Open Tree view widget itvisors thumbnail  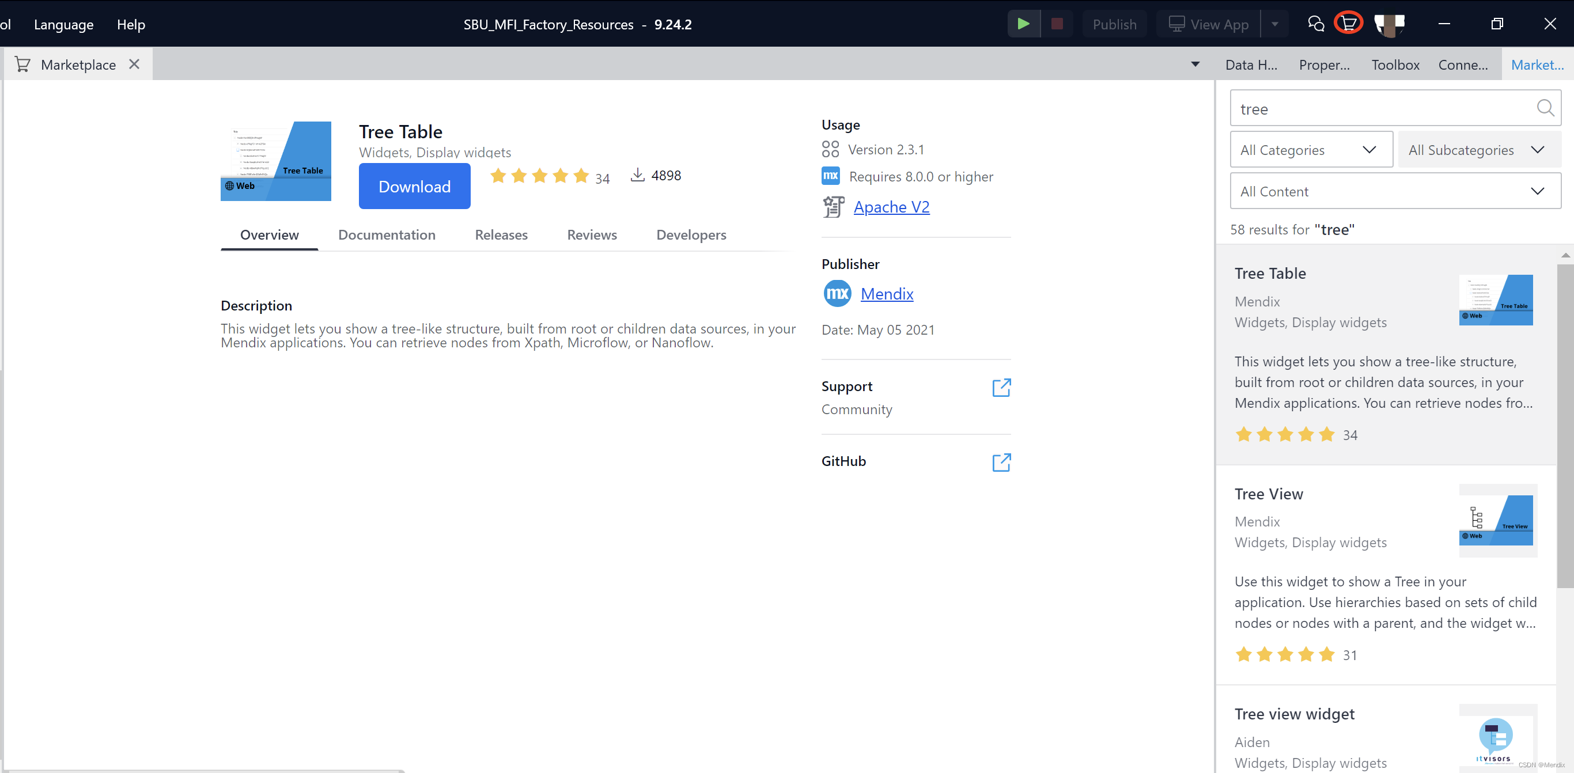pyautogui.click(x=1496, y=741)
